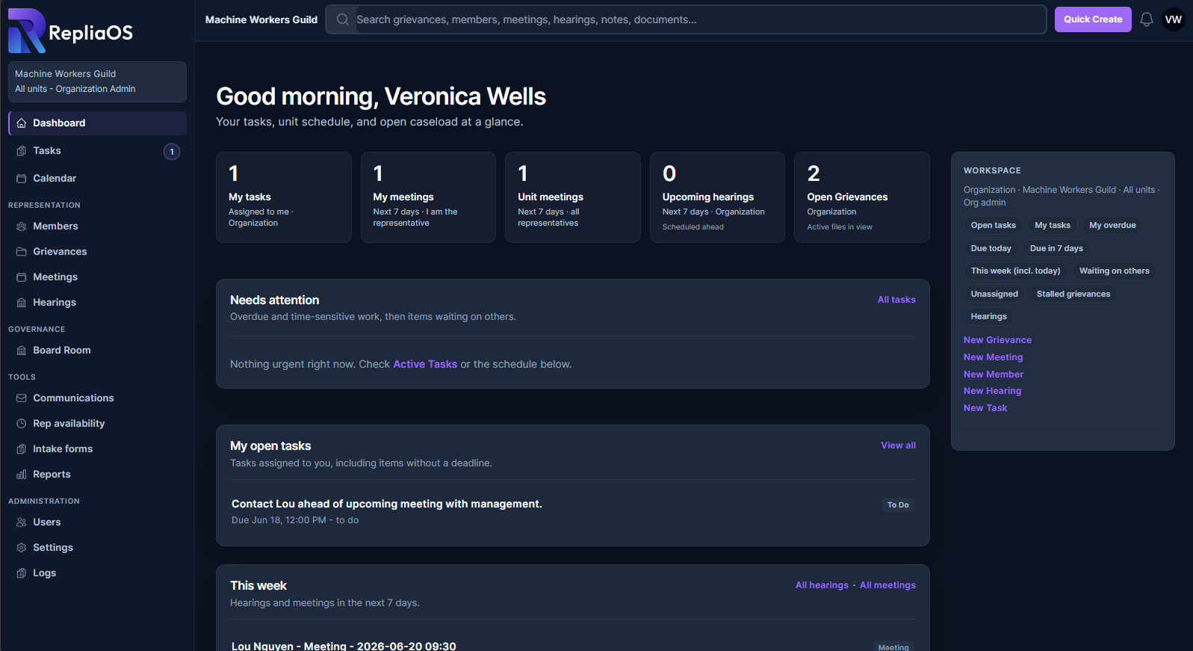Viewport: 1193px width, 651px height.
Task: Click the Hearings building icon
Action: click(x=22, y=303)
